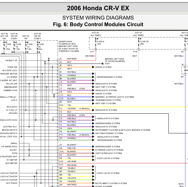Click the "SHIFT INTERLOCK SYSTEM" reference

(109, 153)
